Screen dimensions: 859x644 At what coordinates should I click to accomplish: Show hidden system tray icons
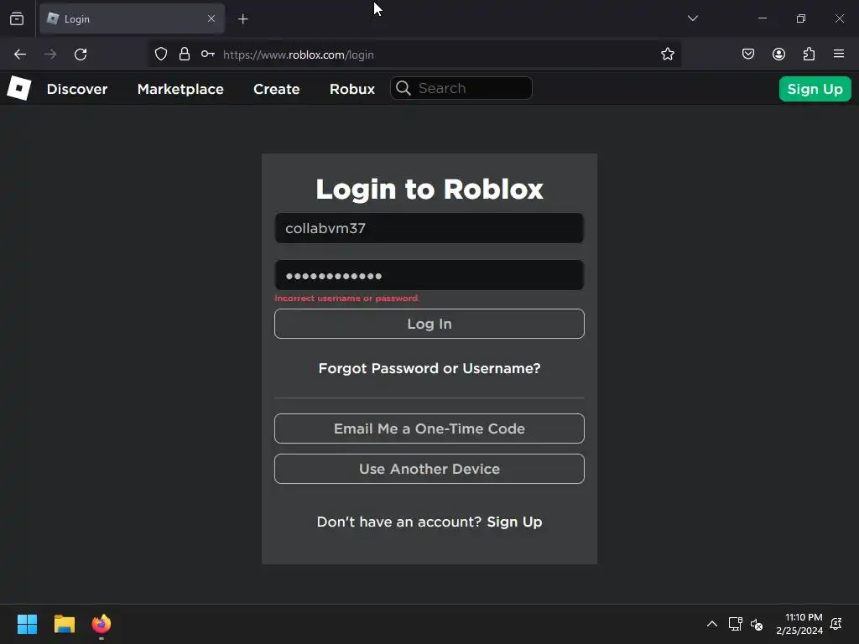pos(711,624)
